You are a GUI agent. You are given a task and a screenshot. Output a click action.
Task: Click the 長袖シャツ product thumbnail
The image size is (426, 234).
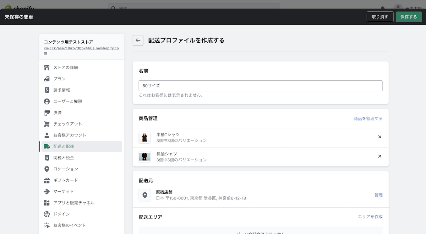(x=144, y=156)
